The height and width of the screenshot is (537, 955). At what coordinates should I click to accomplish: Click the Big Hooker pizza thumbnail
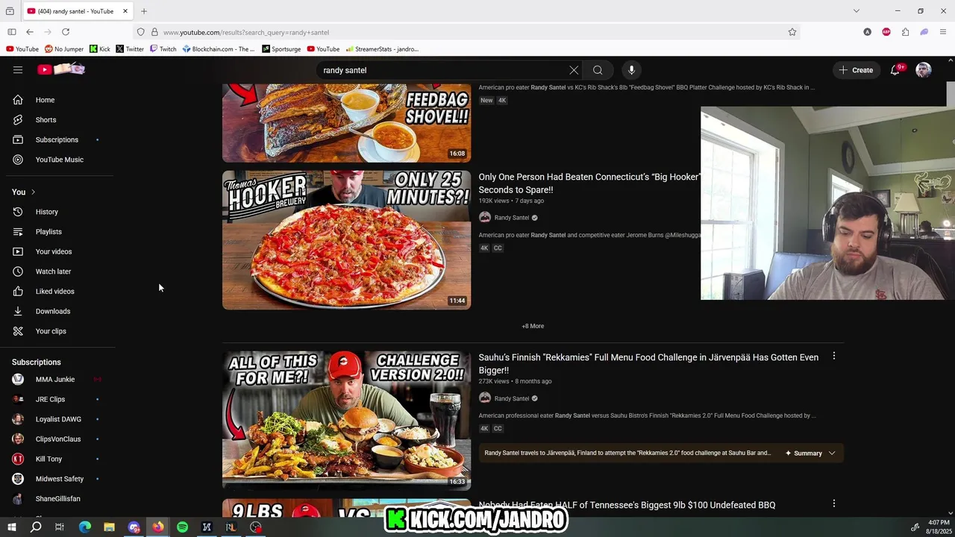[346, 239]
